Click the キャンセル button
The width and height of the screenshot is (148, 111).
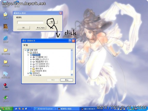pyautogui.click(x=41, y=28)
